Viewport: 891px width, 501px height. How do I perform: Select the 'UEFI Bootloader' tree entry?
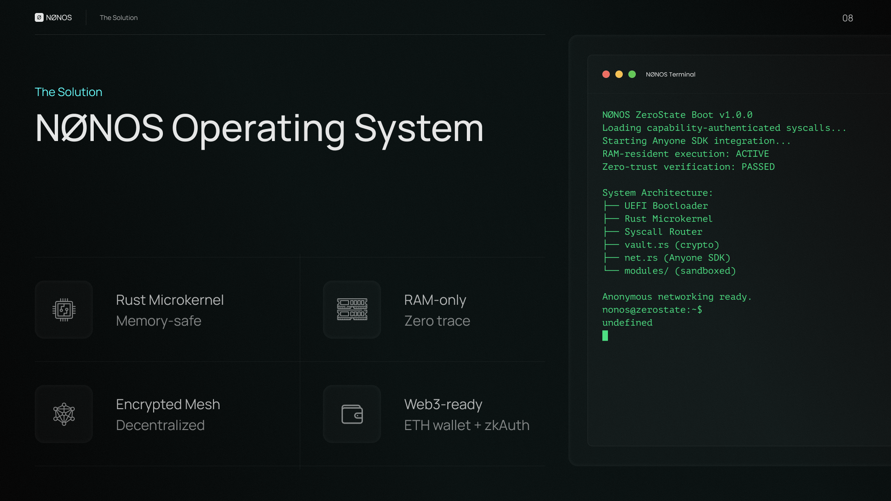[665, 206]
